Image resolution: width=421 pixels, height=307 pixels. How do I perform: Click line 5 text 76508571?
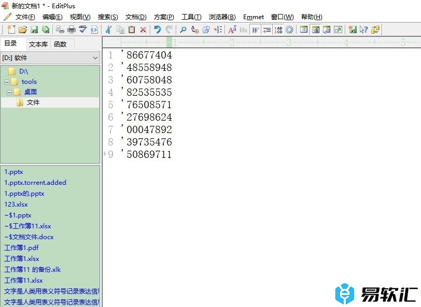[149, 105]
